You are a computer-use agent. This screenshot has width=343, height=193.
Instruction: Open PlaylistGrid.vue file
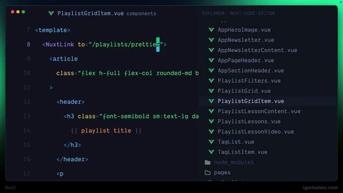click(244, 91)
